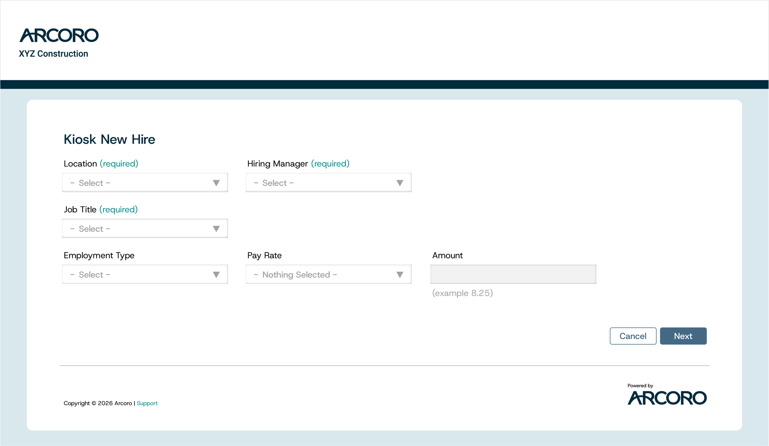The width and height of the screenshot is (769, 446).
Task: Open the Location dropdown
Action: pos(145,183)
